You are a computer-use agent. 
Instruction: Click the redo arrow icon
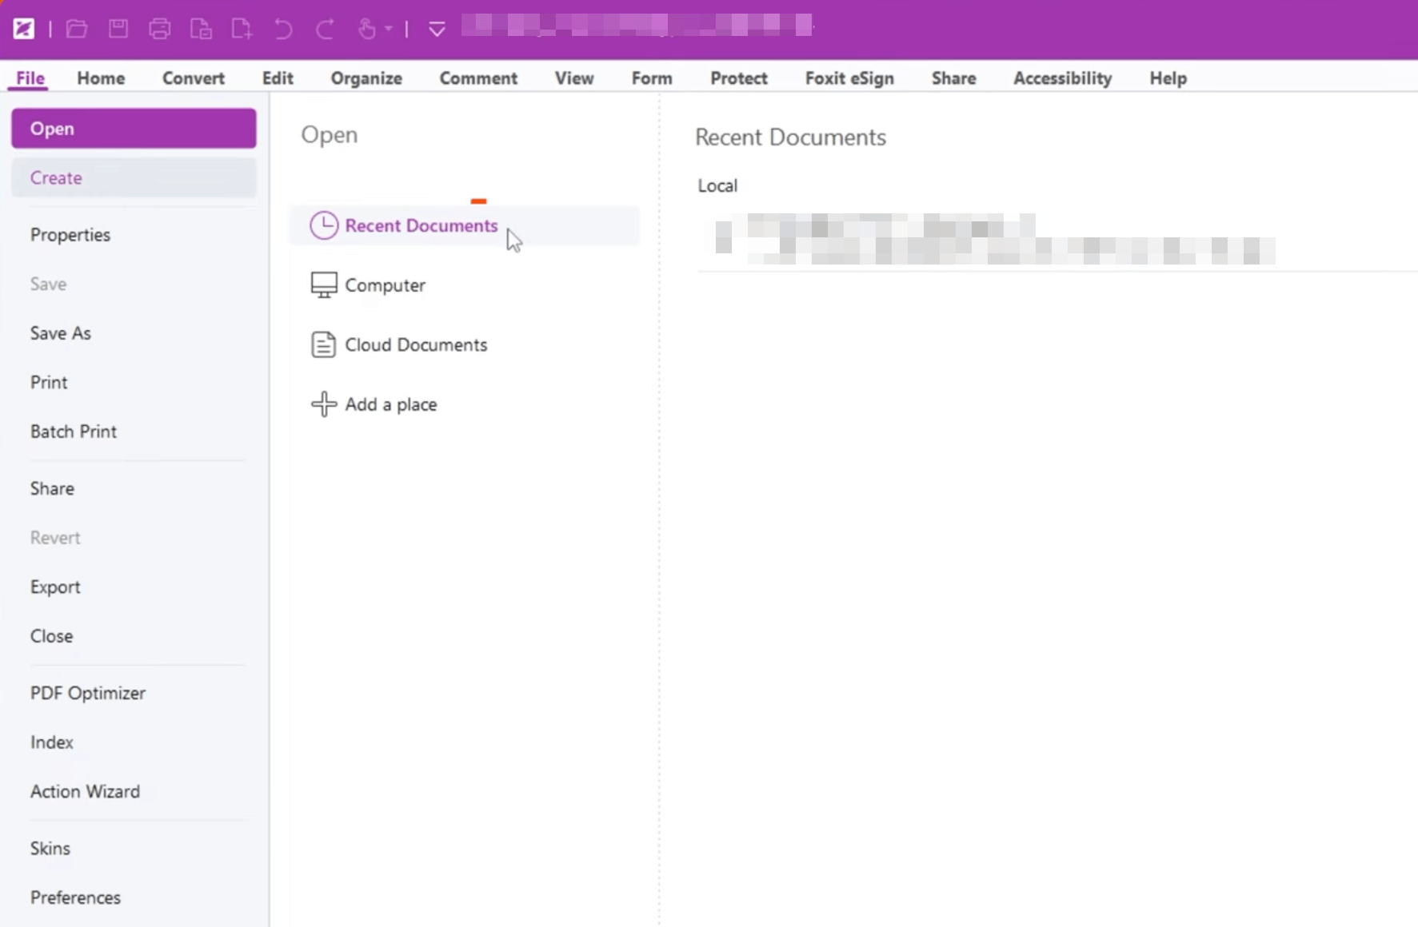pos(325,29)
